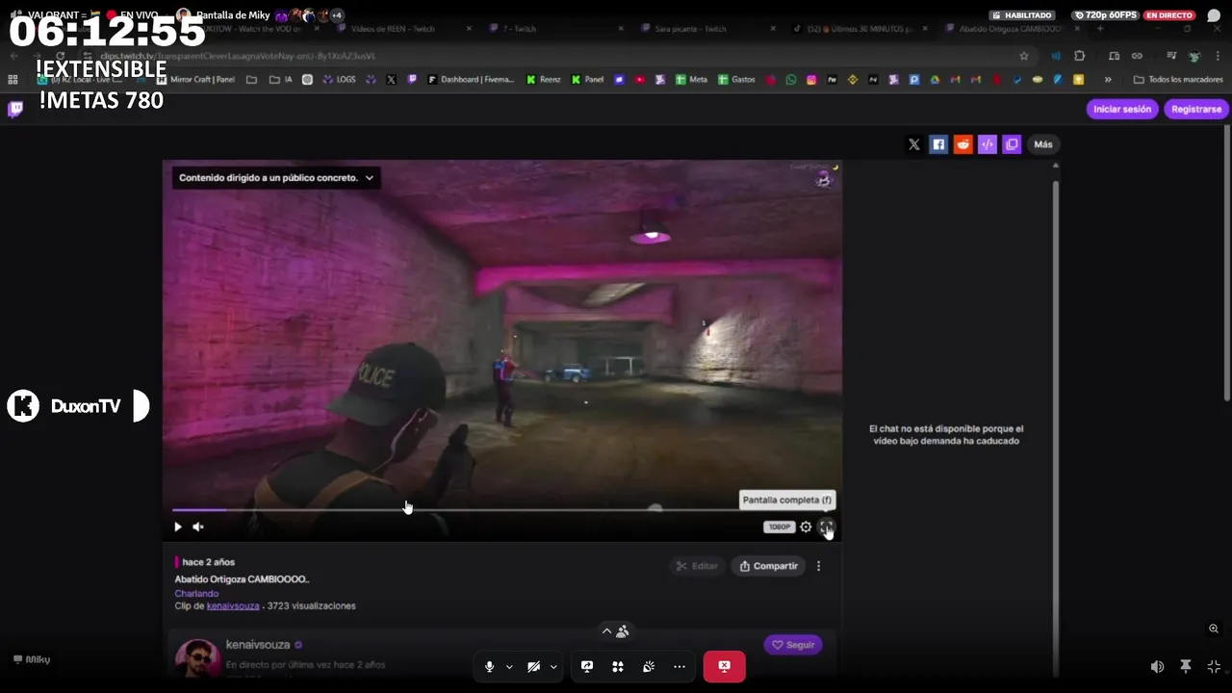
Task: Open the 'Más' share options
Action: (x=1043, y=144)
